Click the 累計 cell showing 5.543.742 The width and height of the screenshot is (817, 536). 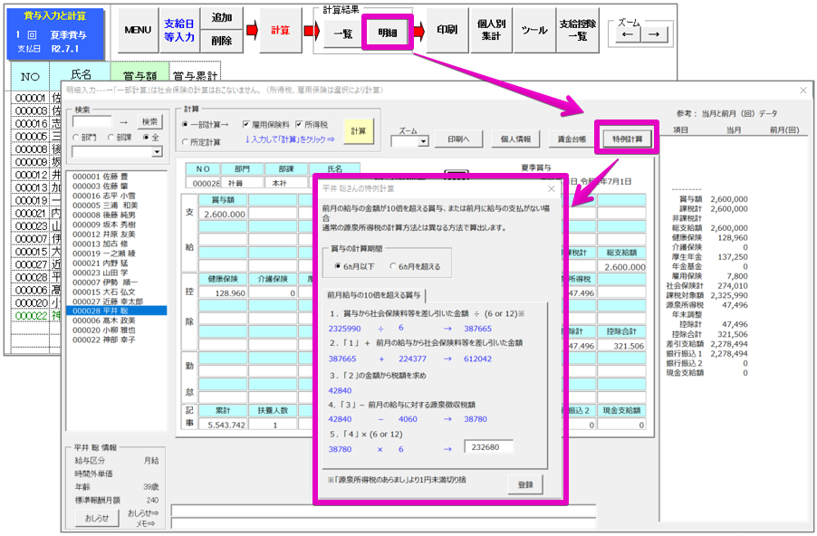[x=223, y=425]
